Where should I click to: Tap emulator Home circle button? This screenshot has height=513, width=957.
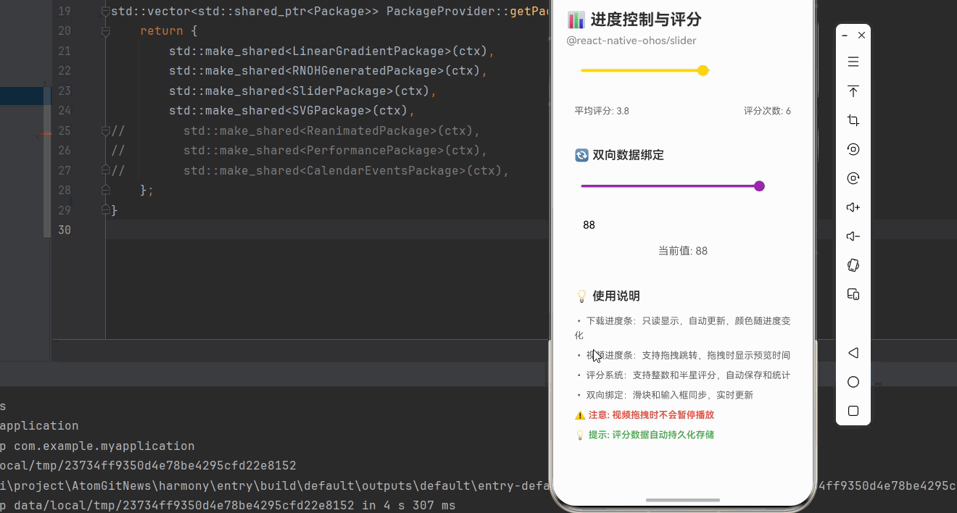[x=853, y=382]
